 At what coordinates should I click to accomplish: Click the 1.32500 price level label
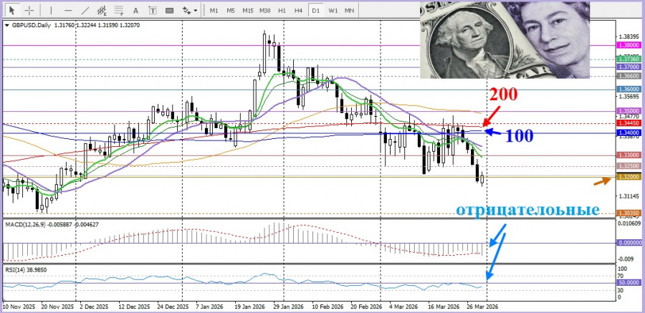pyautogui.click(x=629, y=165)
